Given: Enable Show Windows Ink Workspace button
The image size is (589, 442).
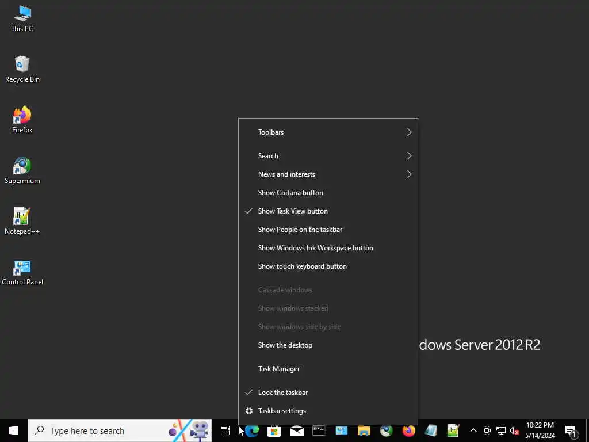Looking at the screenshot, I should pyautogui.click(x=328, y=248).
